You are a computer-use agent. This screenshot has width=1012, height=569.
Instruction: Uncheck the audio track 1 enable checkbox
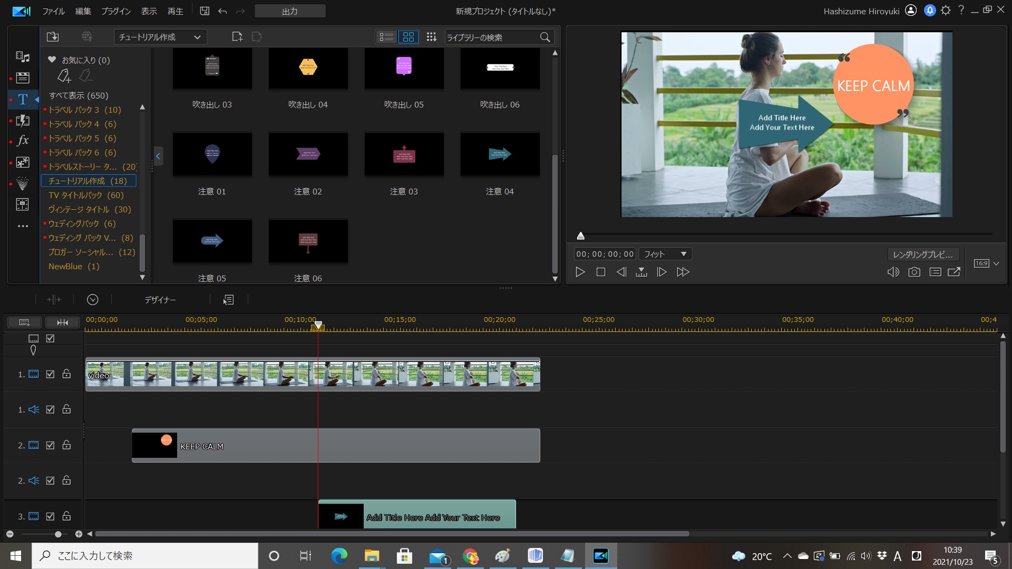tap(50, 409)
